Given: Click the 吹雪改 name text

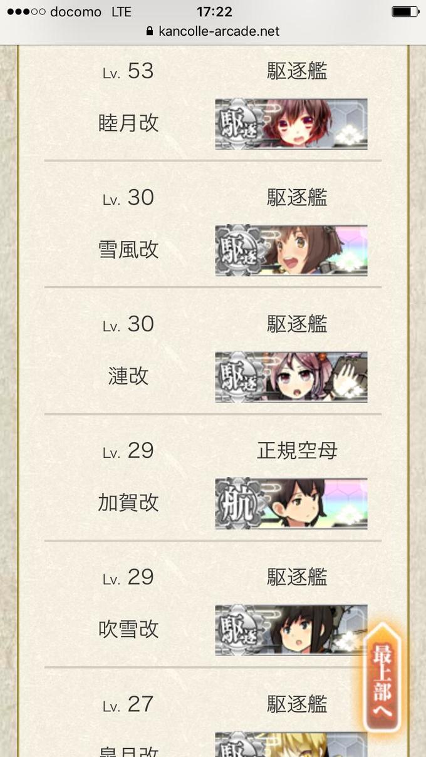Looking at the screenshot, I should click(x=128, y=629).
